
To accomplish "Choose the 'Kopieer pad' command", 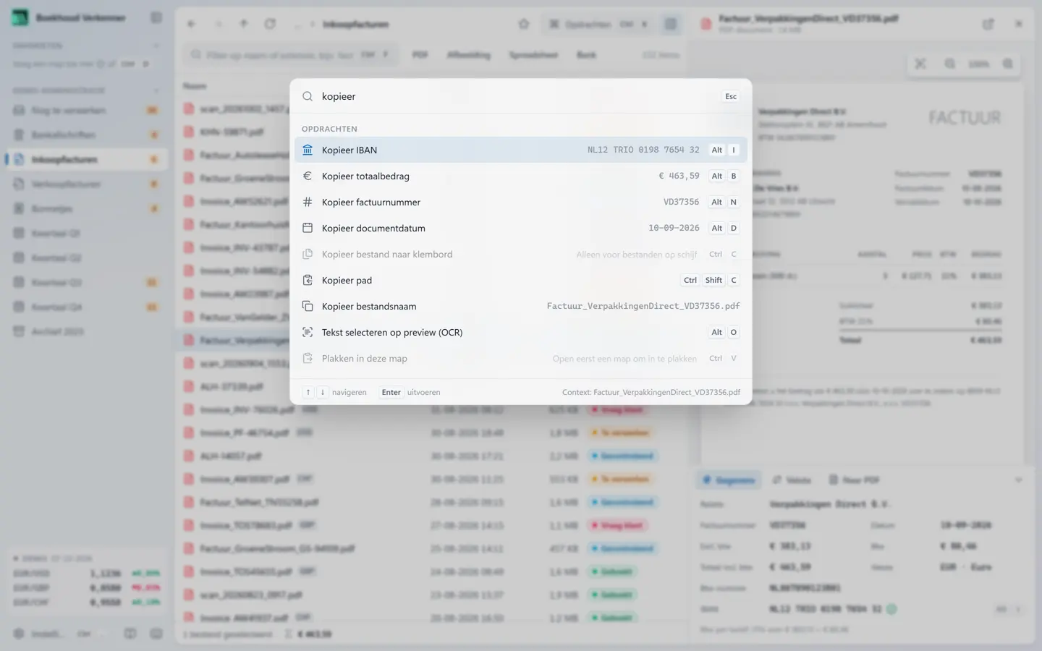I will 520,280.
